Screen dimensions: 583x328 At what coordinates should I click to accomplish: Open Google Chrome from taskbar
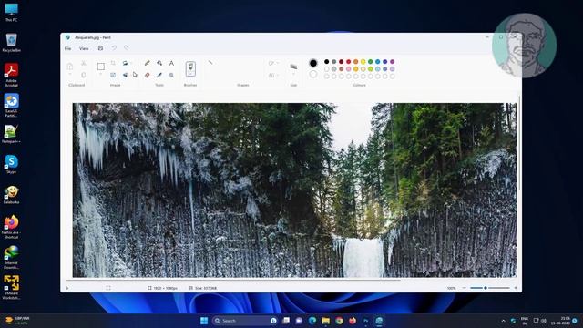click(x=339, y=321)
